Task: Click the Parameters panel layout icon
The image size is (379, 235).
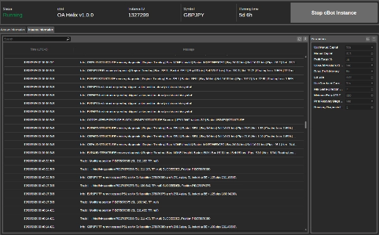Action: [368, 39]
